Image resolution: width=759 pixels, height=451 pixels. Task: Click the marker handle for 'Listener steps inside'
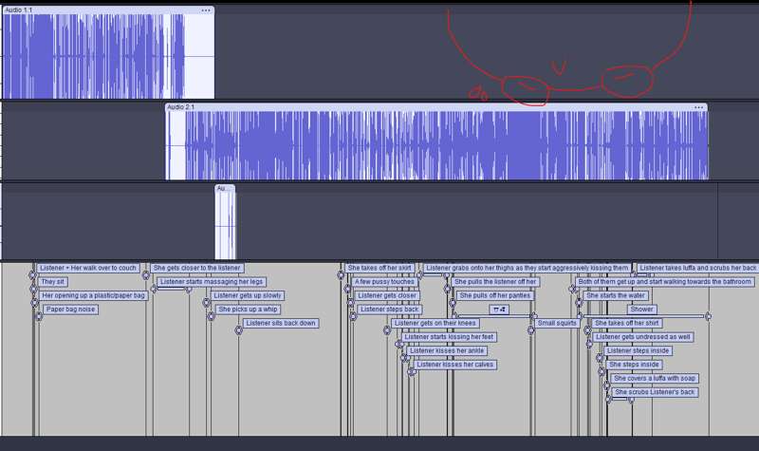pos(602,358)
